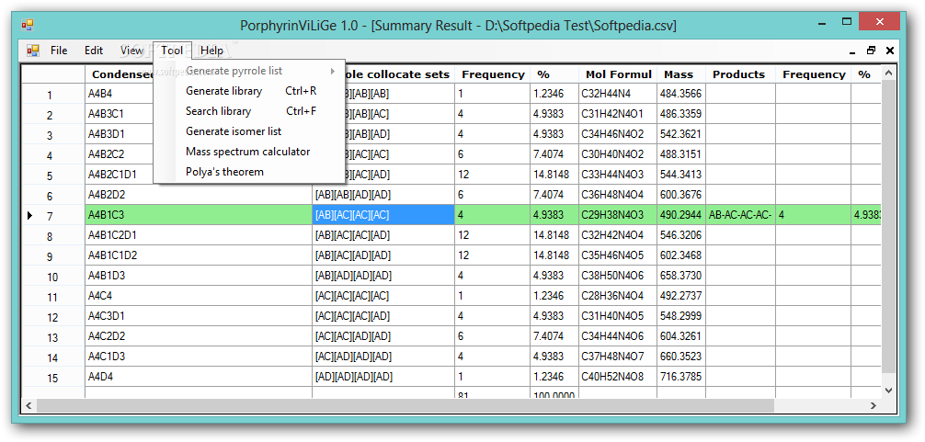The height and width of the screenshot is (442, 925).
Task: Click the application icon in the title bar
Action: 28,26
